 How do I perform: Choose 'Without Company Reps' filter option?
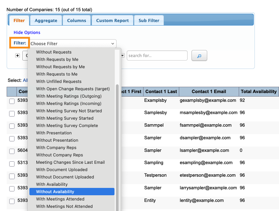[x=60, y=155]
